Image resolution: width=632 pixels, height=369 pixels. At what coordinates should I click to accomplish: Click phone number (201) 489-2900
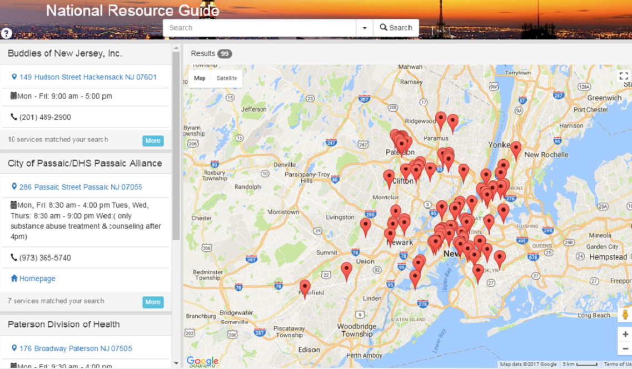pos(45,117)
